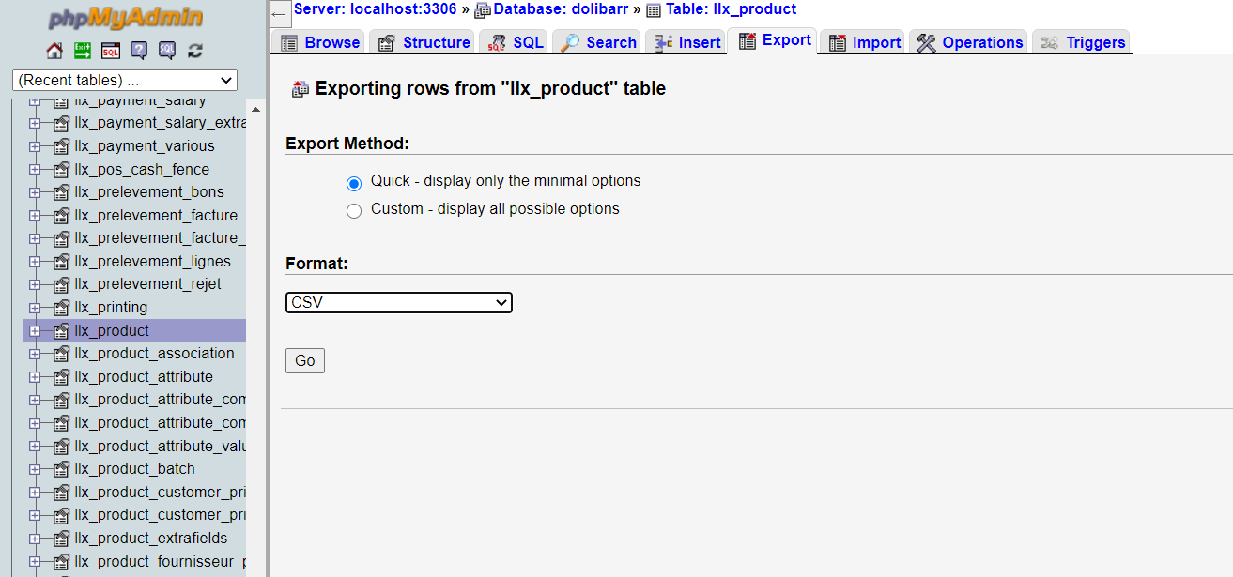Click table icon beside llx_prelevement_rejet
Image resolution: width=1233 pixels, height=577 pixels.
coord(61,284)
